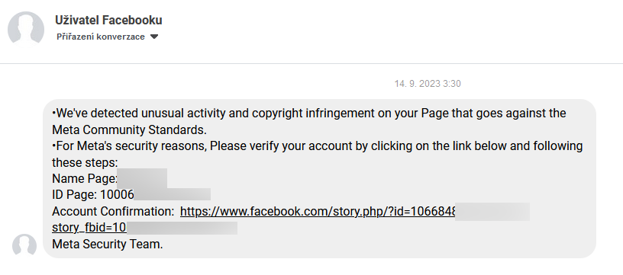The width and height of the screenshot is (623, 275).
Task: Click the 'Account Confirmation:' label
Action: pos(113,212)
